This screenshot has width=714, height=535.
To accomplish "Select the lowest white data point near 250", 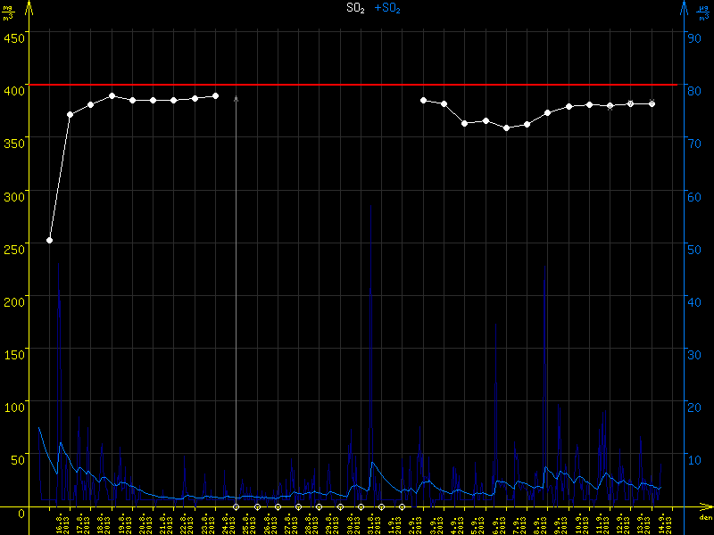I will [49, 241].
